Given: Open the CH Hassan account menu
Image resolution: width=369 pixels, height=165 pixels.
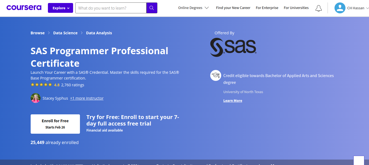Looking at the screenshot, I should tap(358, 8).
